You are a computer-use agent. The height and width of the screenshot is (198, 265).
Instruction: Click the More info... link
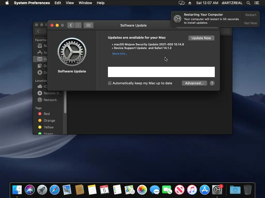120,54
